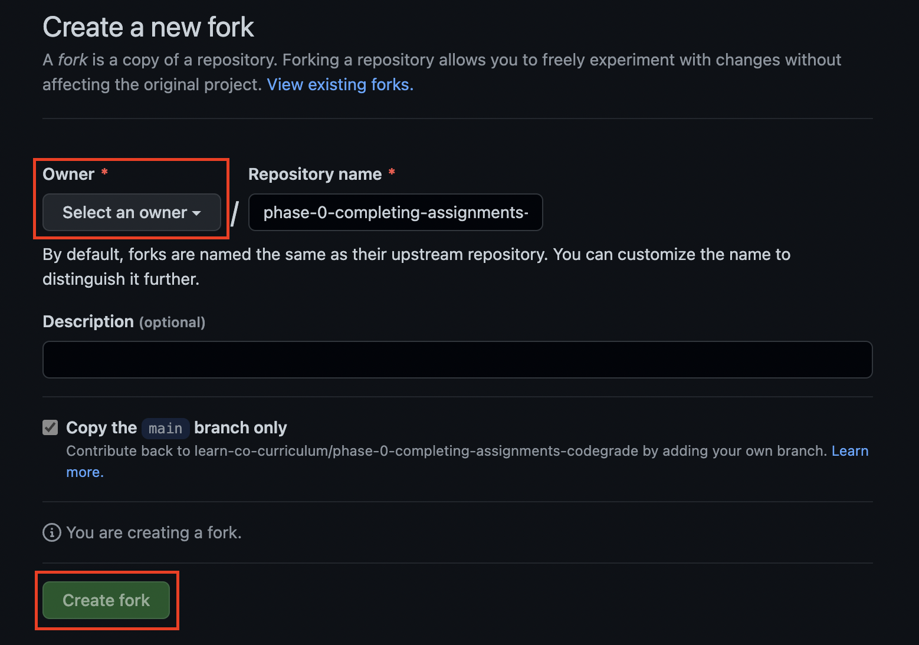Click the caret arrow on Select an owner
This screenshot has width=919, height=645.
pos(196,213)
